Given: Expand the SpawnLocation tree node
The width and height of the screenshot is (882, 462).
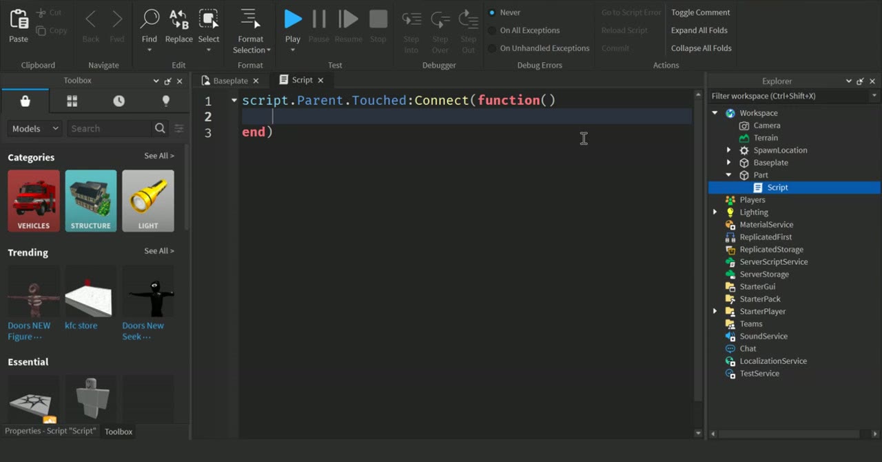Looking at the screenshot, I should (x=729, y=150).
